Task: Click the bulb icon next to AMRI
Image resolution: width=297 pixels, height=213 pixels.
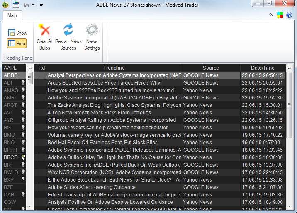Action: pyautogui.click(x=23, y=97)
